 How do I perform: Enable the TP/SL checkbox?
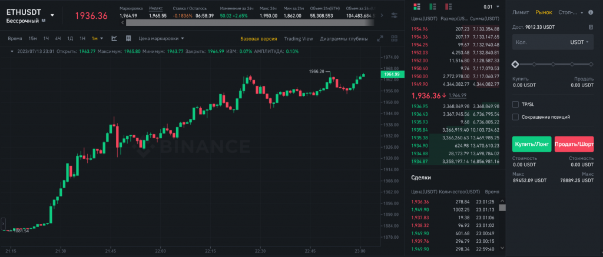516,104
